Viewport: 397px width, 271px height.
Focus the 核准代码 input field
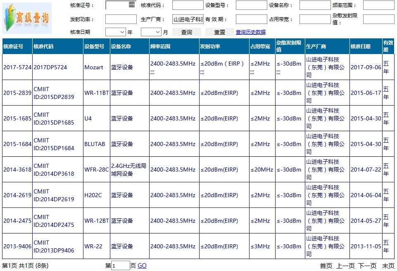pyautogui.click(x=188, y=5)
